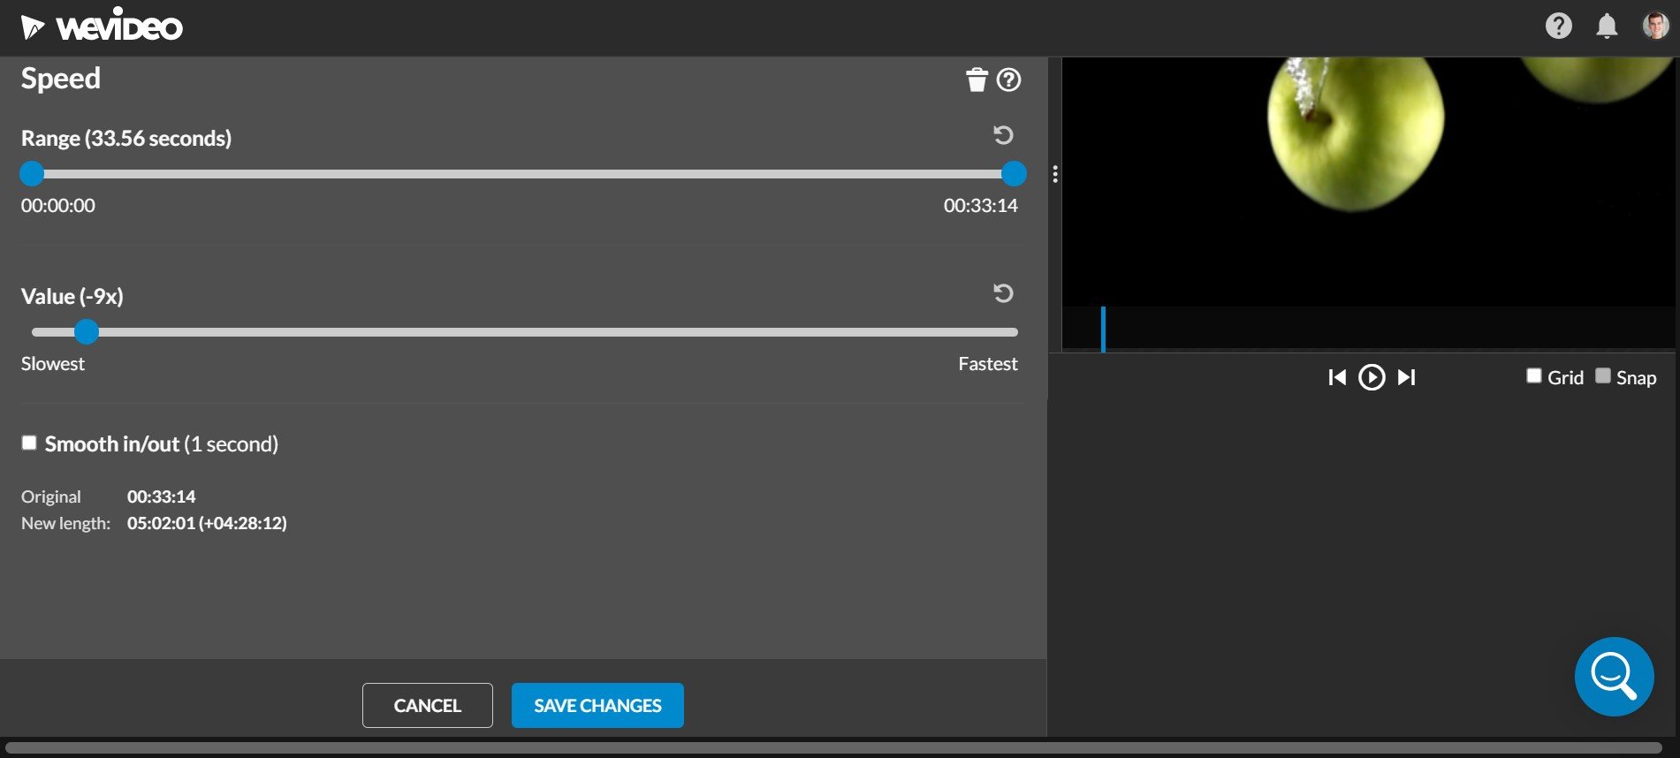
Task: Open notifications bell
Action: (1607, 27)
